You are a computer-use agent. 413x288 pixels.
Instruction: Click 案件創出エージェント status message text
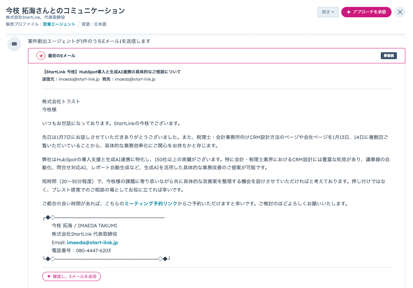point(89,41)
